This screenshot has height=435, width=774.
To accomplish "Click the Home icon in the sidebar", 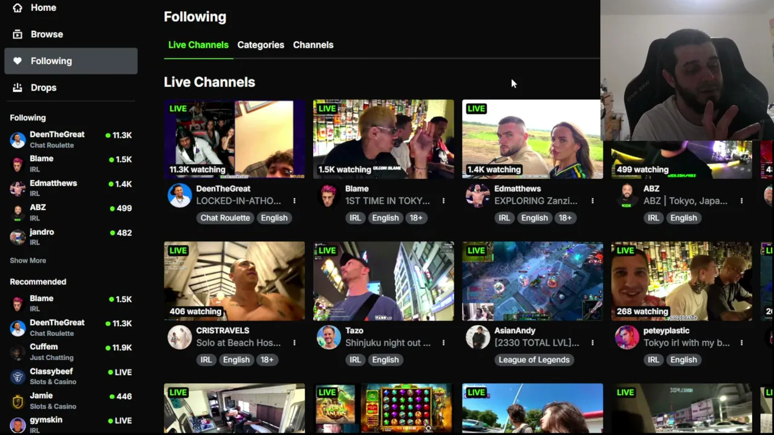I will (18, 8).
